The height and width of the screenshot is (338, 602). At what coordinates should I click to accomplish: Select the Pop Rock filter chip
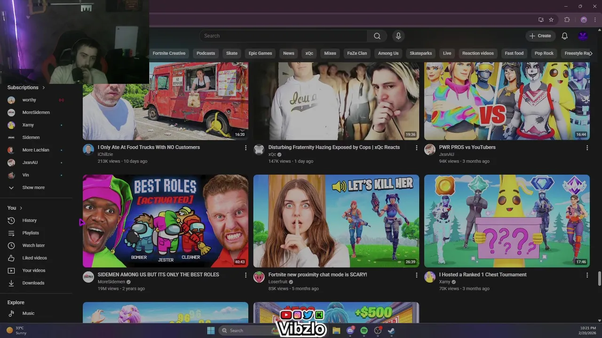tap(544, 53)
